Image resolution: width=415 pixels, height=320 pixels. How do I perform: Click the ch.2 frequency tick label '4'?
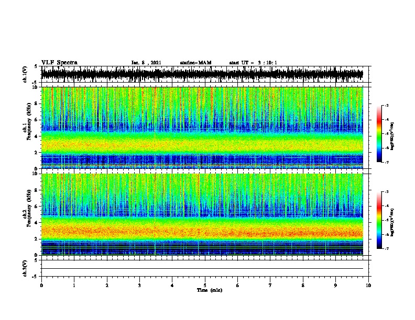37,223
